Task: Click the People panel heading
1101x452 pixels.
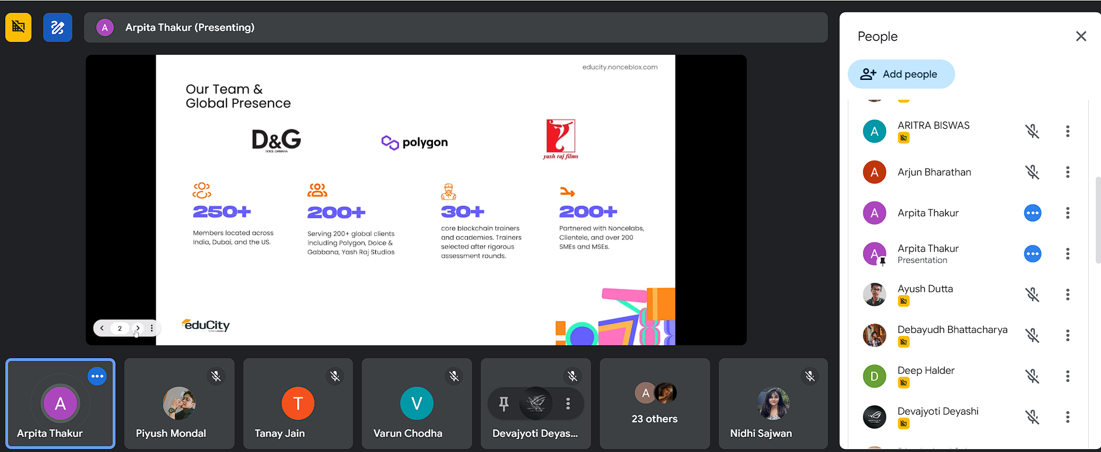Action: pos(878,36)
